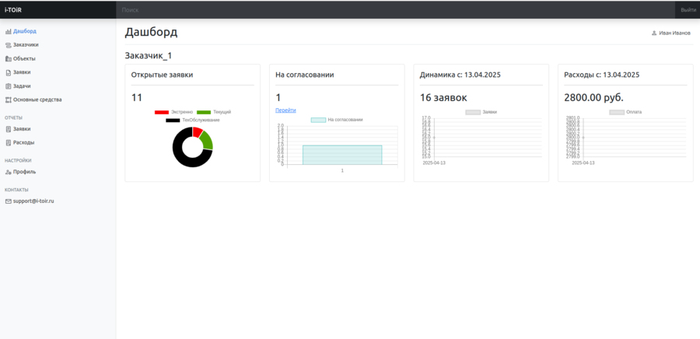Click the Расходы с: 13.04.2025 title
Viewport: 700px width, 339px height.
tap(602, 75)
